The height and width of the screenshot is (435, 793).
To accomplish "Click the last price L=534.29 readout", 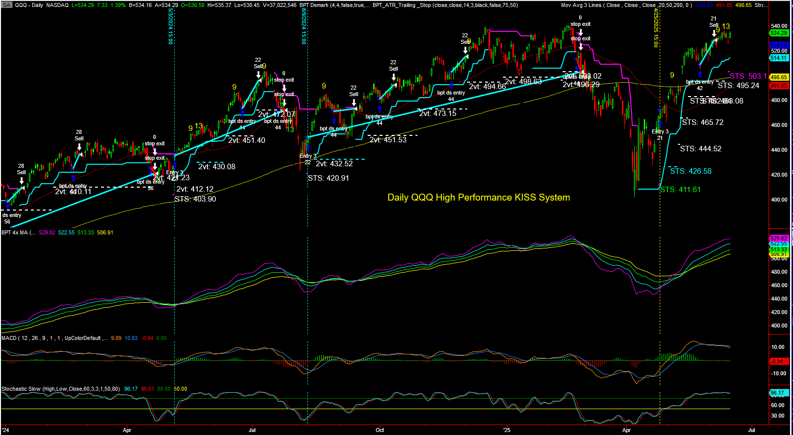I will (x=83, y=5).
